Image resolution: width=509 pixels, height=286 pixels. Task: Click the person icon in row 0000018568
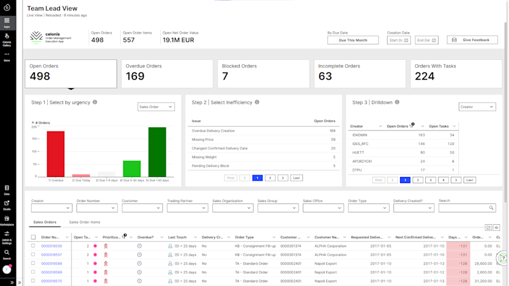tap(170, 263)
